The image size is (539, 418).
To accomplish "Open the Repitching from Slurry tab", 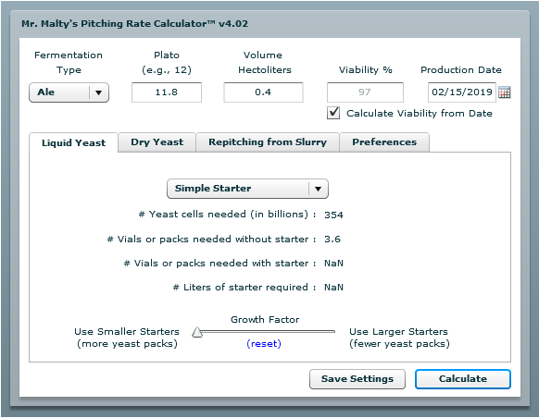I will tap(268, 142).
